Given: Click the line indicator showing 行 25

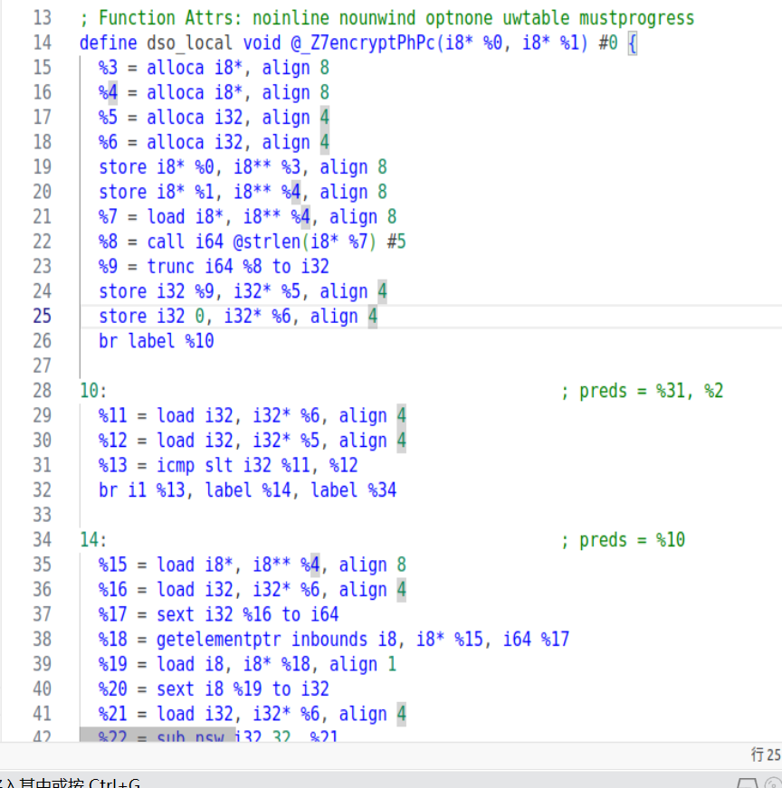Looking at the screenshot, I should (765, 755).
